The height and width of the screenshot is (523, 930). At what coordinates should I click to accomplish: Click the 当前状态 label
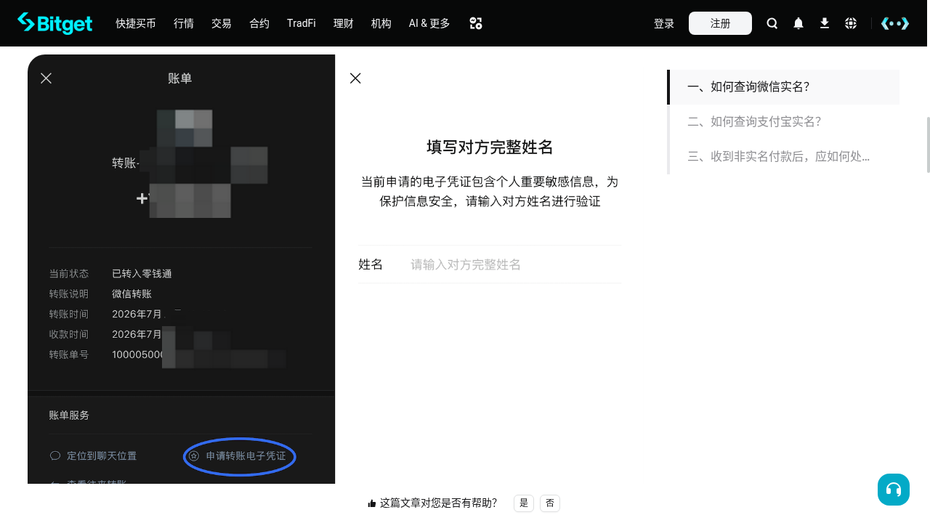click(x=69, y=274)
